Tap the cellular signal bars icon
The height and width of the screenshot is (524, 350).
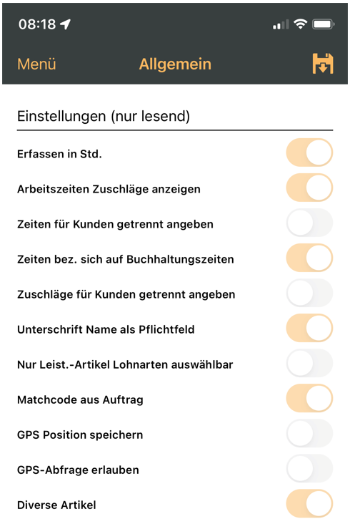point(281,24)
